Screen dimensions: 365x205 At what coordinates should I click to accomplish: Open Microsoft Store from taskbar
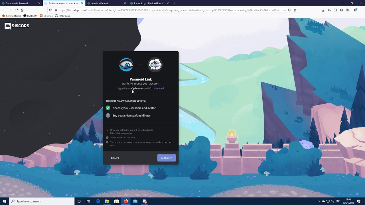[116, 201]
